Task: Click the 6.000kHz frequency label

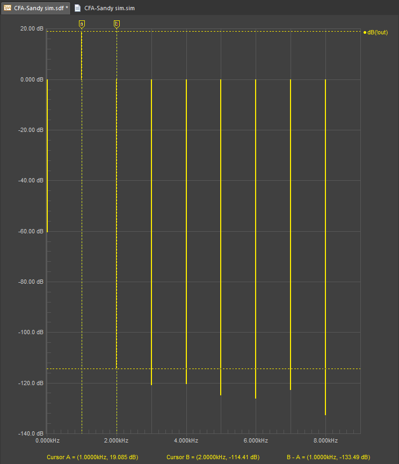Action: click(256, 440)
